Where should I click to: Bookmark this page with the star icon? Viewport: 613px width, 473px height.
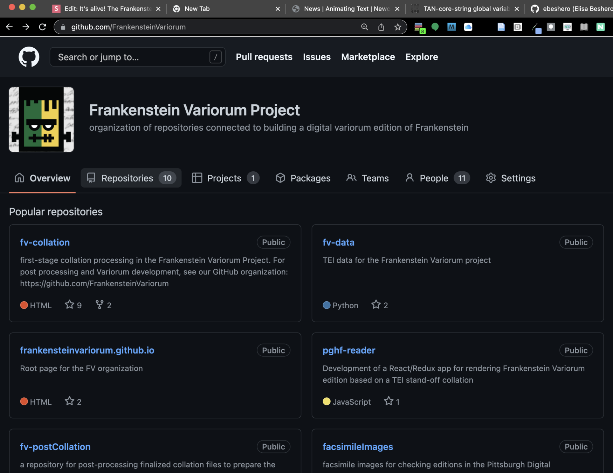[398, 27]
